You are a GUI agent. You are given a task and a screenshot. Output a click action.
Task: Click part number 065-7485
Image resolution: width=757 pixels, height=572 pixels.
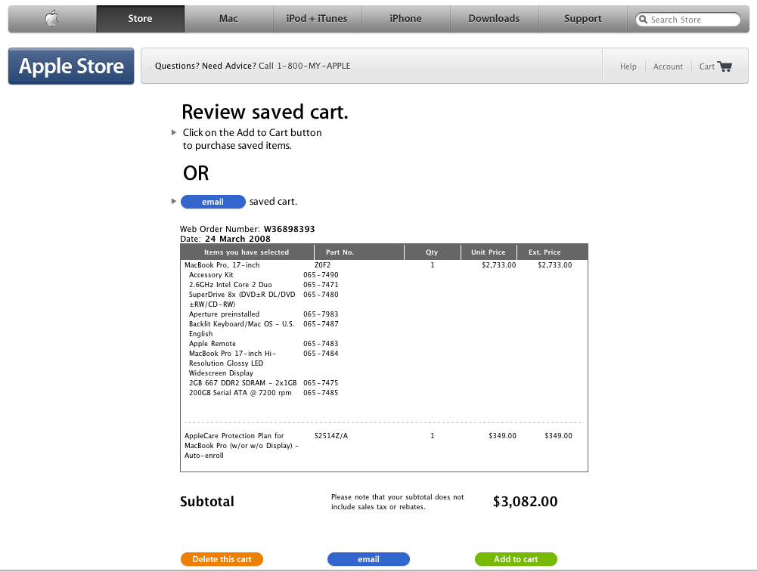tap(321, 393)
